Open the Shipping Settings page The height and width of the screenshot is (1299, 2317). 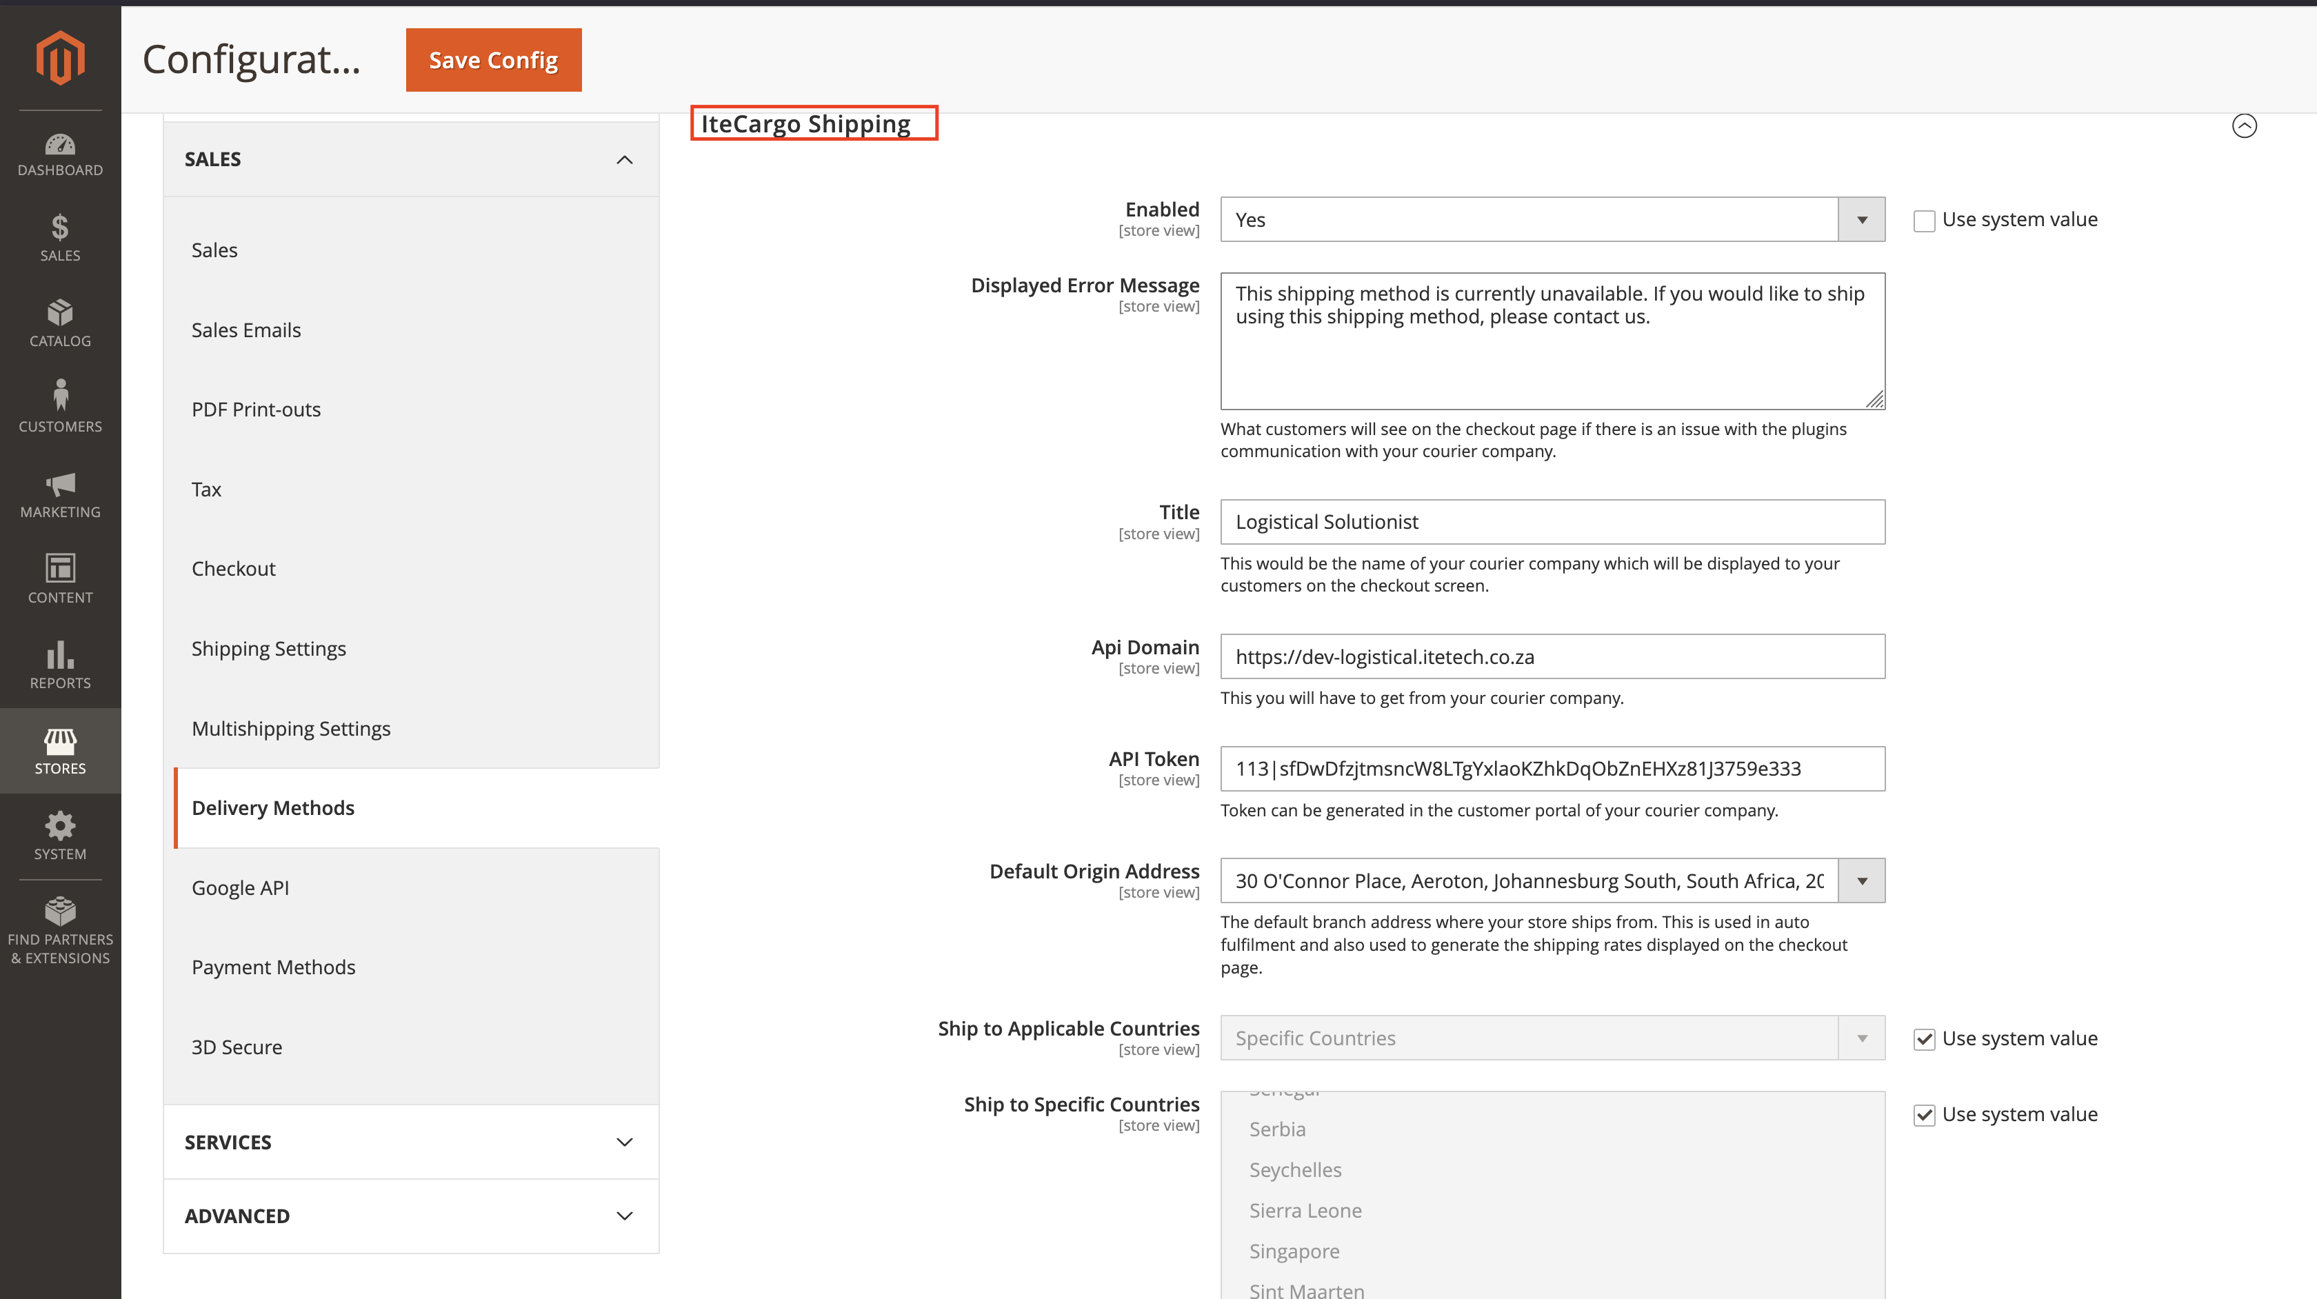click(x=268, y=647)
